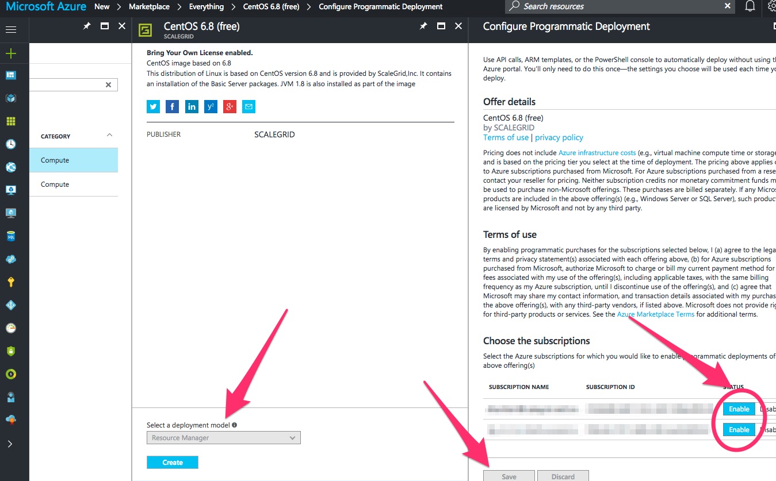Expand More services chevron in sidebar
The width and height of the screenshot is (776, 481).
tap(10, 444)
